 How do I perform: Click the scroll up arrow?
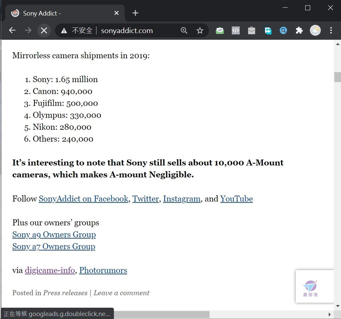tap(338, 44)
